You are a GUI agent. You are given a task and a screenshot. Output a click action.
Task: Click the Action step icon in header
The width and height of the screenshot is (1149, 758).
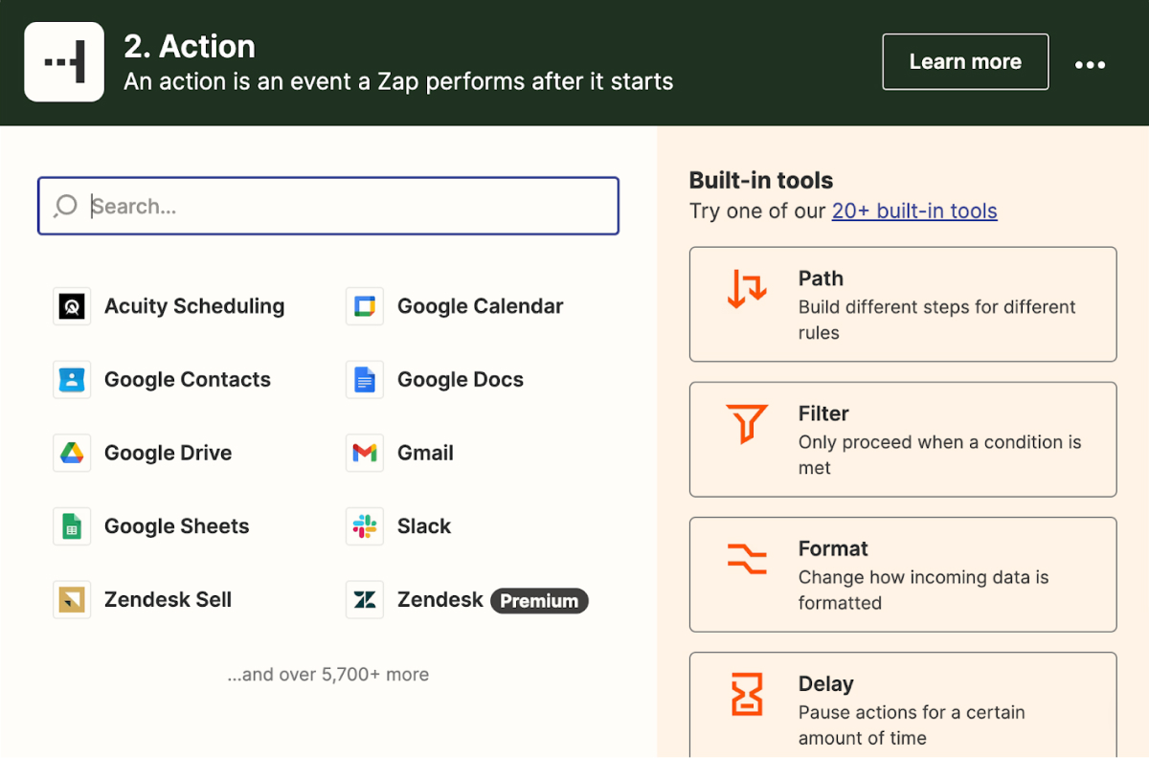(64, 61)
